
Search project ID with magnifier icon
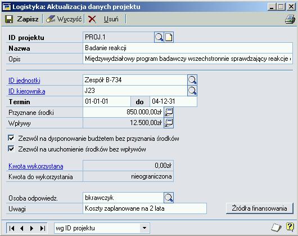[159, 37]
